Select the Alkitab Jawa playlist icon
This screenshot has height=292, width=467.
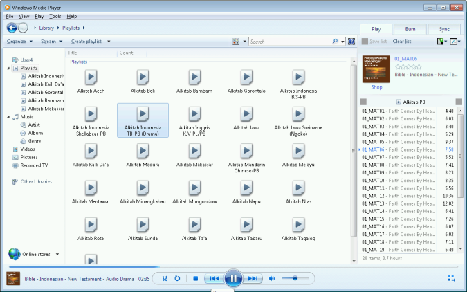246,114
